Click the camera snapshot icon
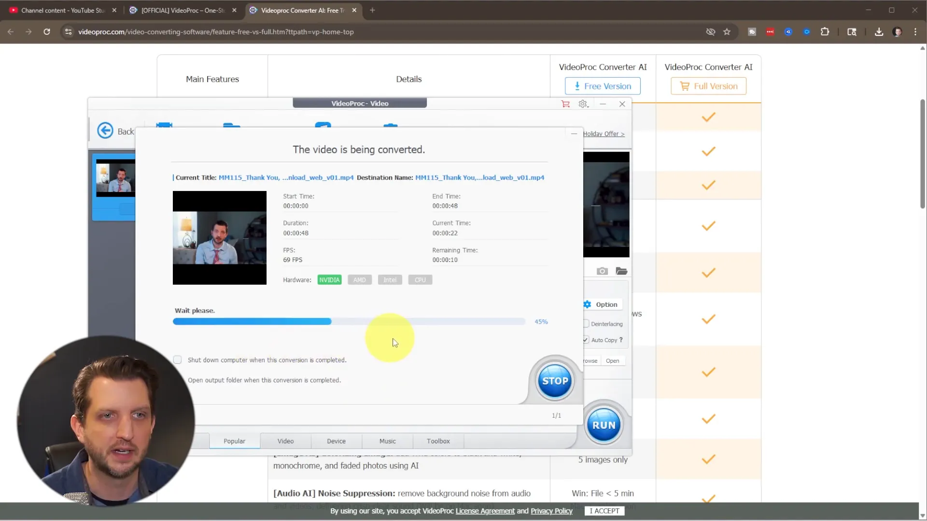The width and height of the screenshot is (927, 521). (602, 271)
